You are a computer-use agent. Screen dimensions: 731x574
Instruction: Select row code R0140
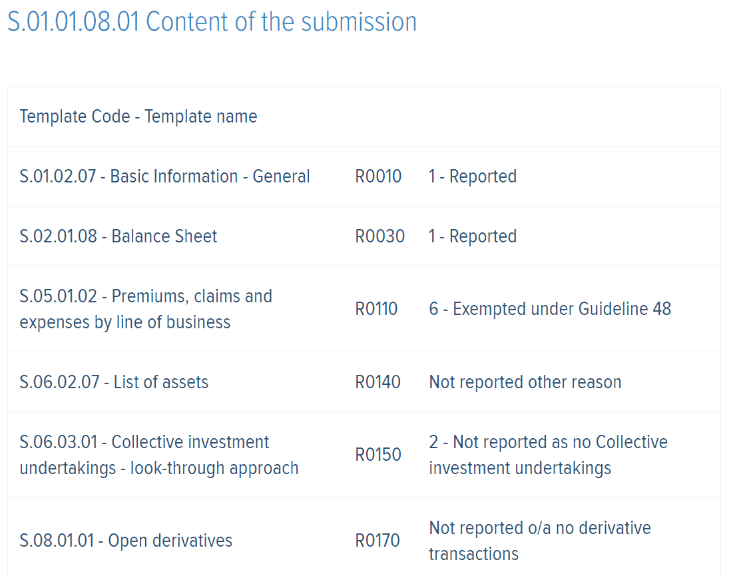377,382
